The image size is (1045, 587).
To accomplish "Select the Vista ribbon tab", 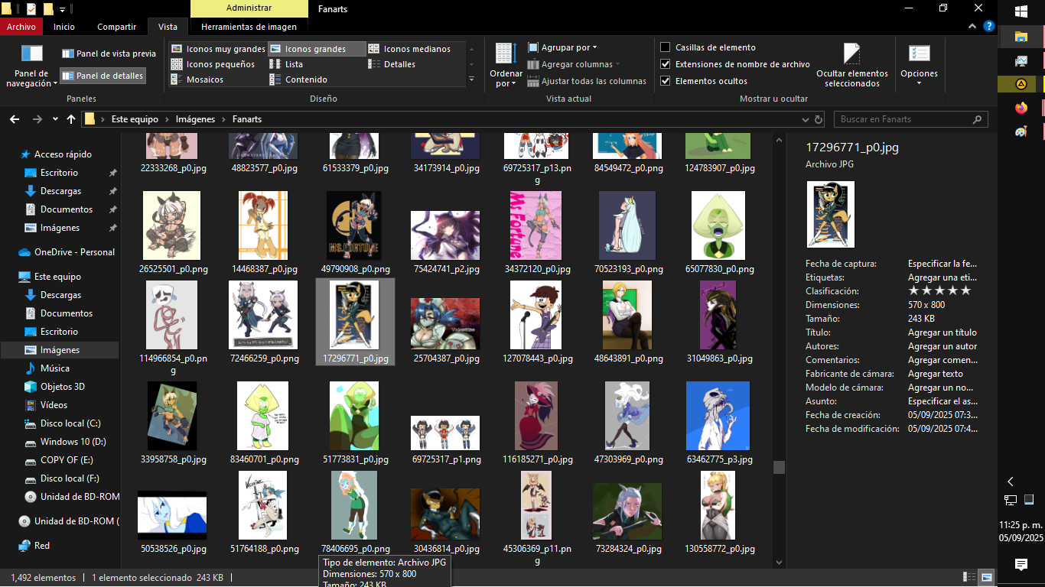I will coord(168,27).
